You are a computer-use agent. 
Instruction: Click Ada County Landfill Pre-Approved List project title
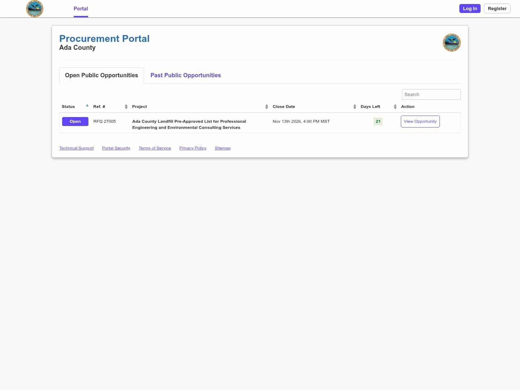tap(189, 124)
